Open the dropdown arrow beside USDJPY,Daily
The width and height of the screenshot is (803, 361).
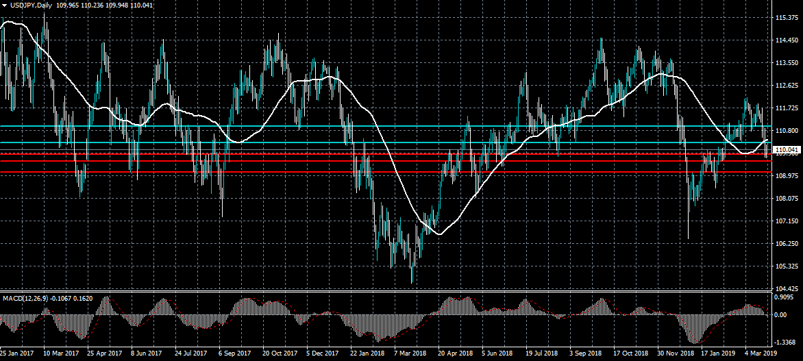tap(5, 5)
